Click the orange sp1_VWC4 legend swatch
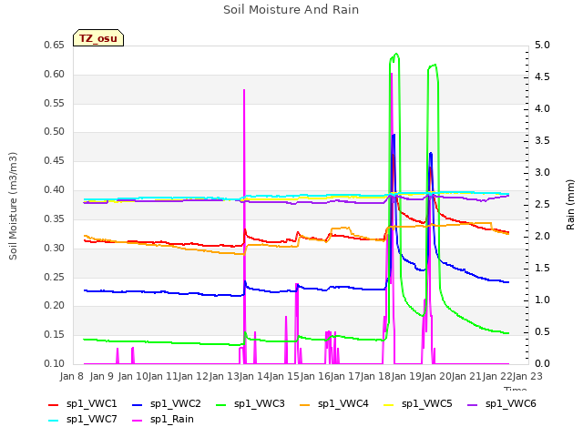The width and height of the screenshot is (583, 437). [305, 404]
